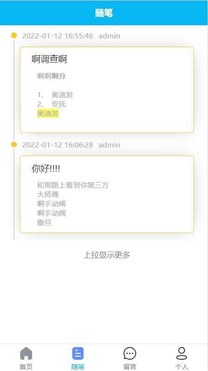The image size is (208, 371).
Task: Click the bold 啊啊啊分 text
Action: (x=51, y=76)
